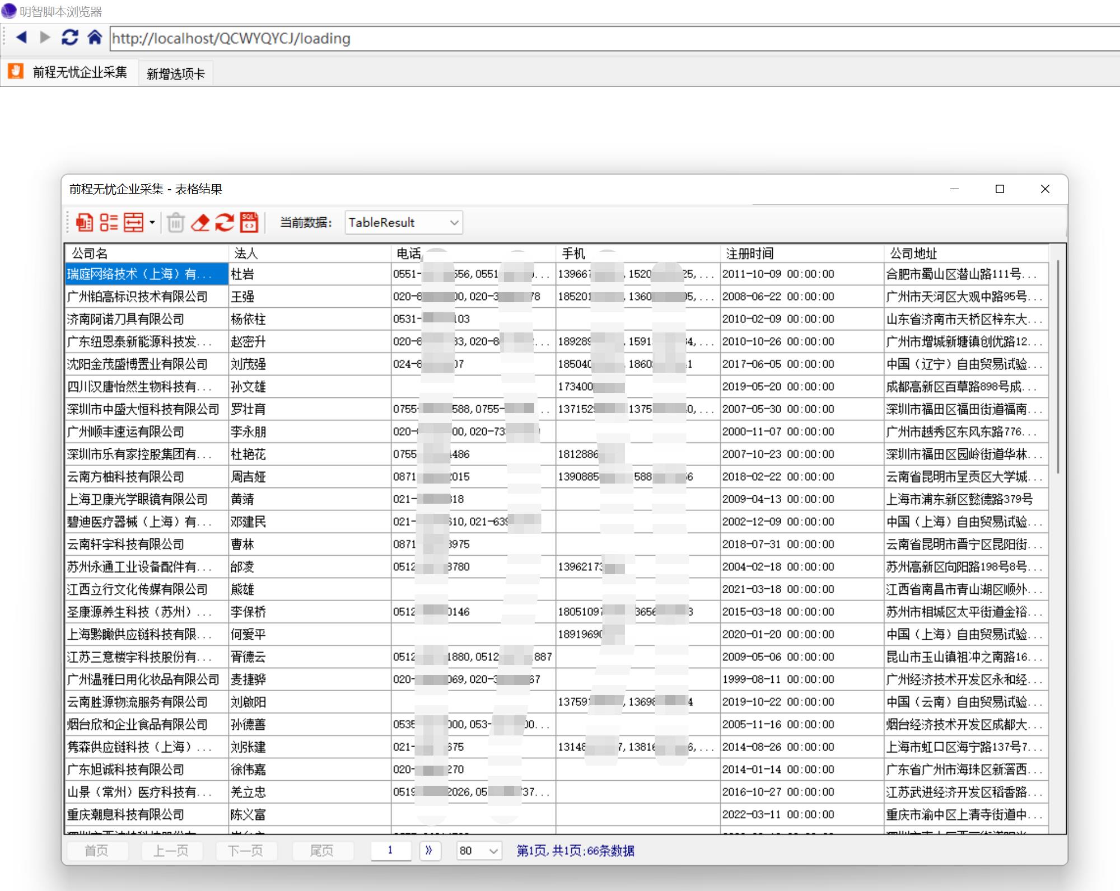1120x891 pixels.
Task: Click the 注册时间 column header
Action: tap(802, 254)
